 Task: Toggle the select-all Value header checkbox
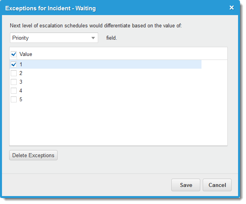14,54
